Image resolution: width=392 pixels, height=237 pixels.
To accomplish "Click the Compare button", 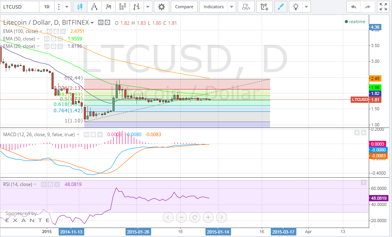I will pyautogui.click(x=184, y=7).
